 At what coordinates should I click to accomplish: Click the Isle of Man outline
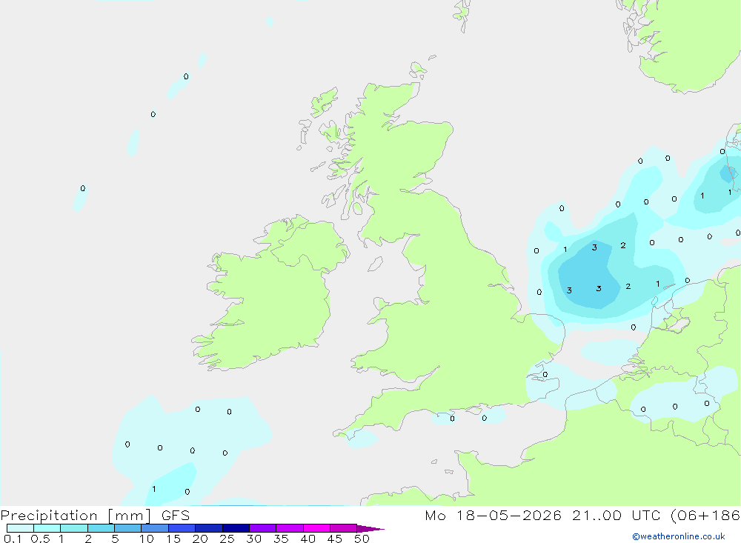(375, 264)
